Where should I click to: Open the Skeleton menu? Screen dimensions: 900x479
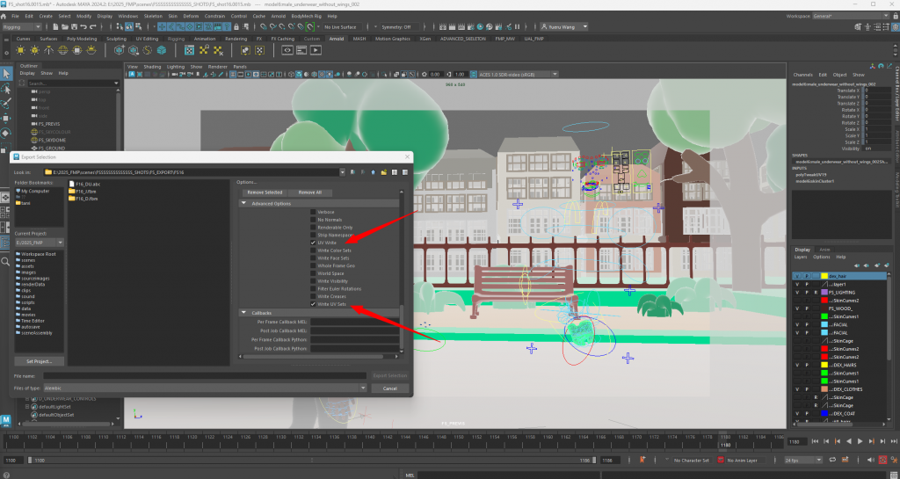point(152,16)
